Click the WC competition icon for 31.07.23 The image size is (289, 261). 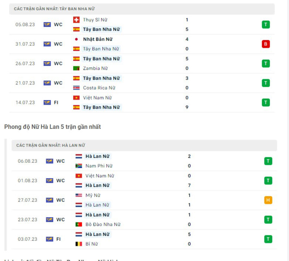[47, 44]
